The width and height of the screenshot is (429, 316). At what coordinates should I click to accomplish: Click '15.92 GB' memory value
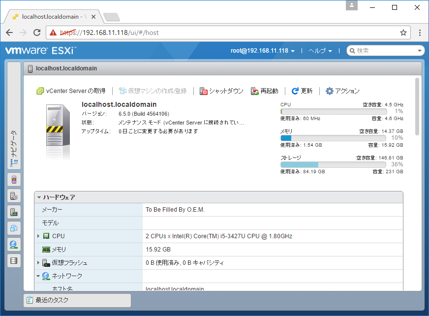click(x=158, y=250)
